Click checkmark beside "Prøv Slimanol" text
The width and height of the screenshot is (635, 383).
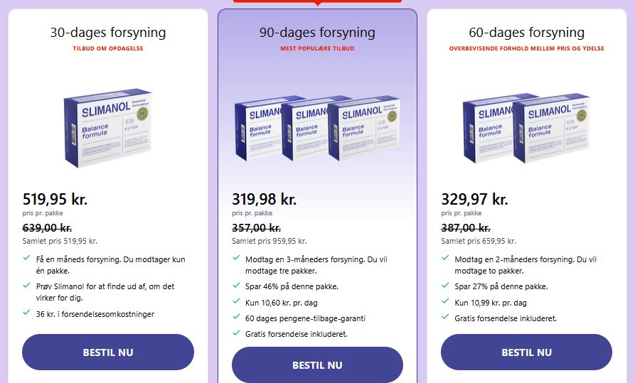27,286
